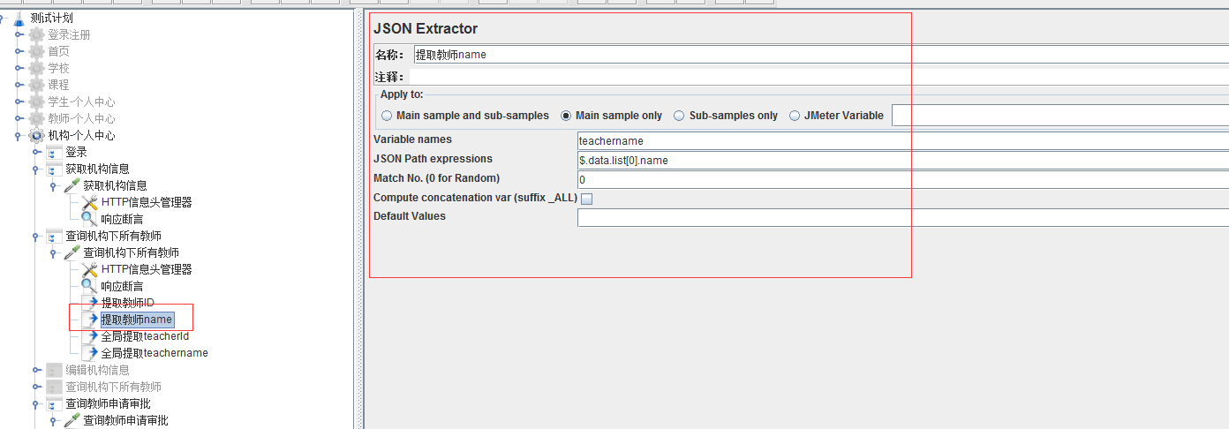Click wrench icon of HTTP信息头管理器 under 获取机构信息
Image resolution: width=1229 pixels, height=429 pixels.
pyautogui.click(x=89, y=202)
